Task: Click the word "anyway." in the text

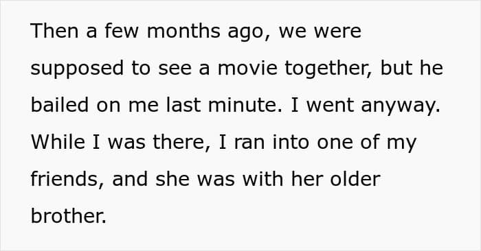Action: coord(401,107)
